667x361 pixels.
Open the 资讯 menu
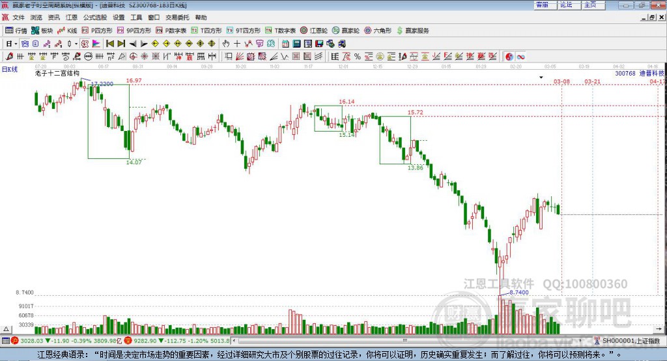[x=54, y=18]
